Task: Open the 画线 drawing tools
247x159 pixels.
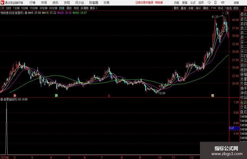Action: point(206,8)
